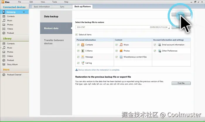
Task: Click Email account information icon
Action: pyautogui.click(x=159, y=45)
